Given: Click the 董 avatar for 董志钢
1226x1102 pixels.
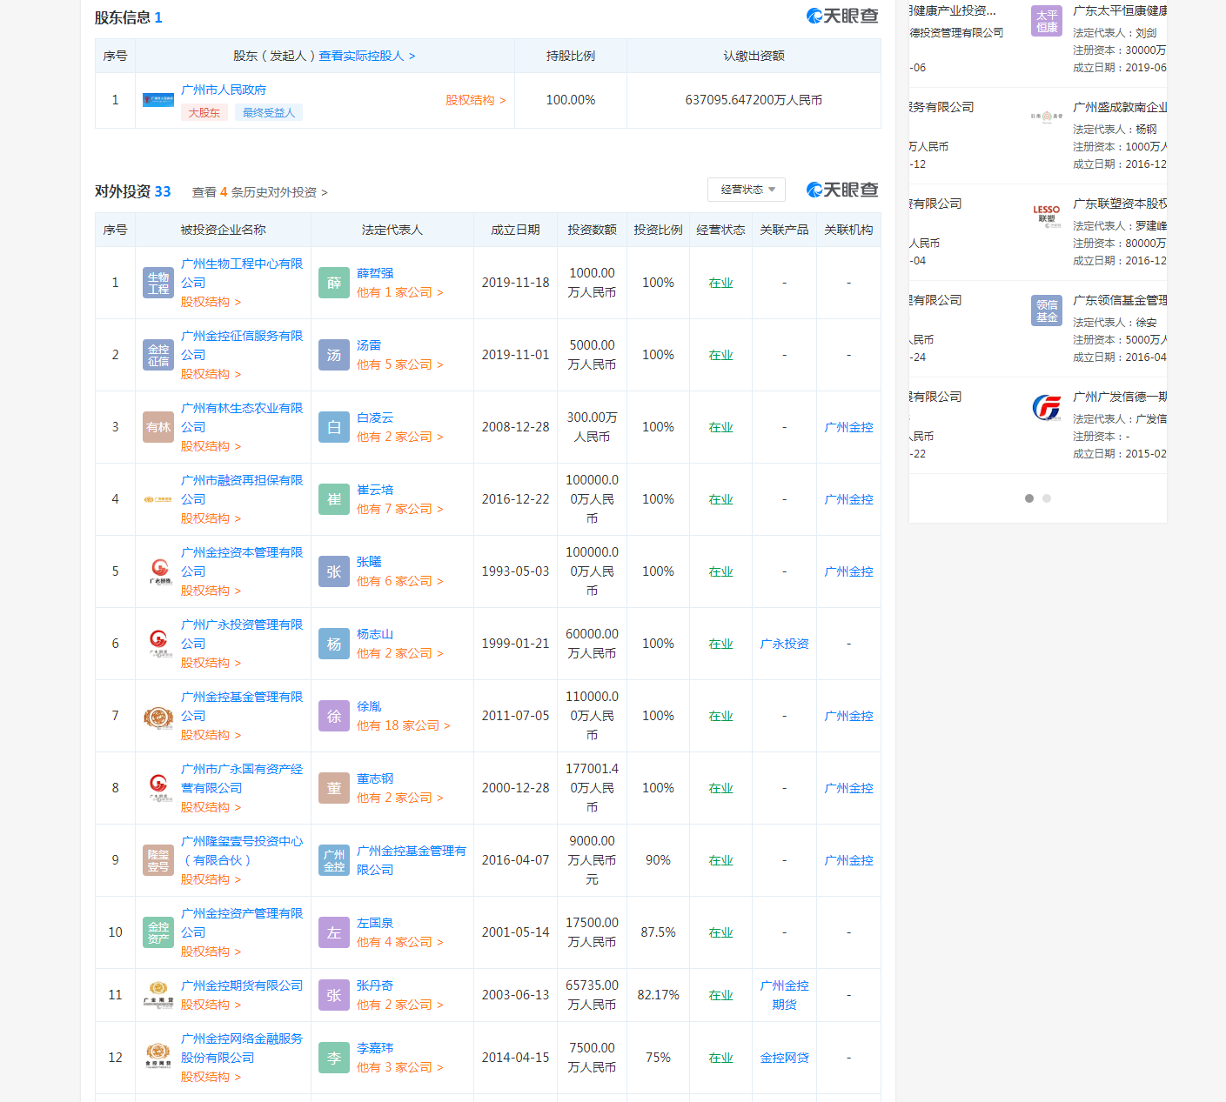Looking at the screenshot, I should point(334,788).
